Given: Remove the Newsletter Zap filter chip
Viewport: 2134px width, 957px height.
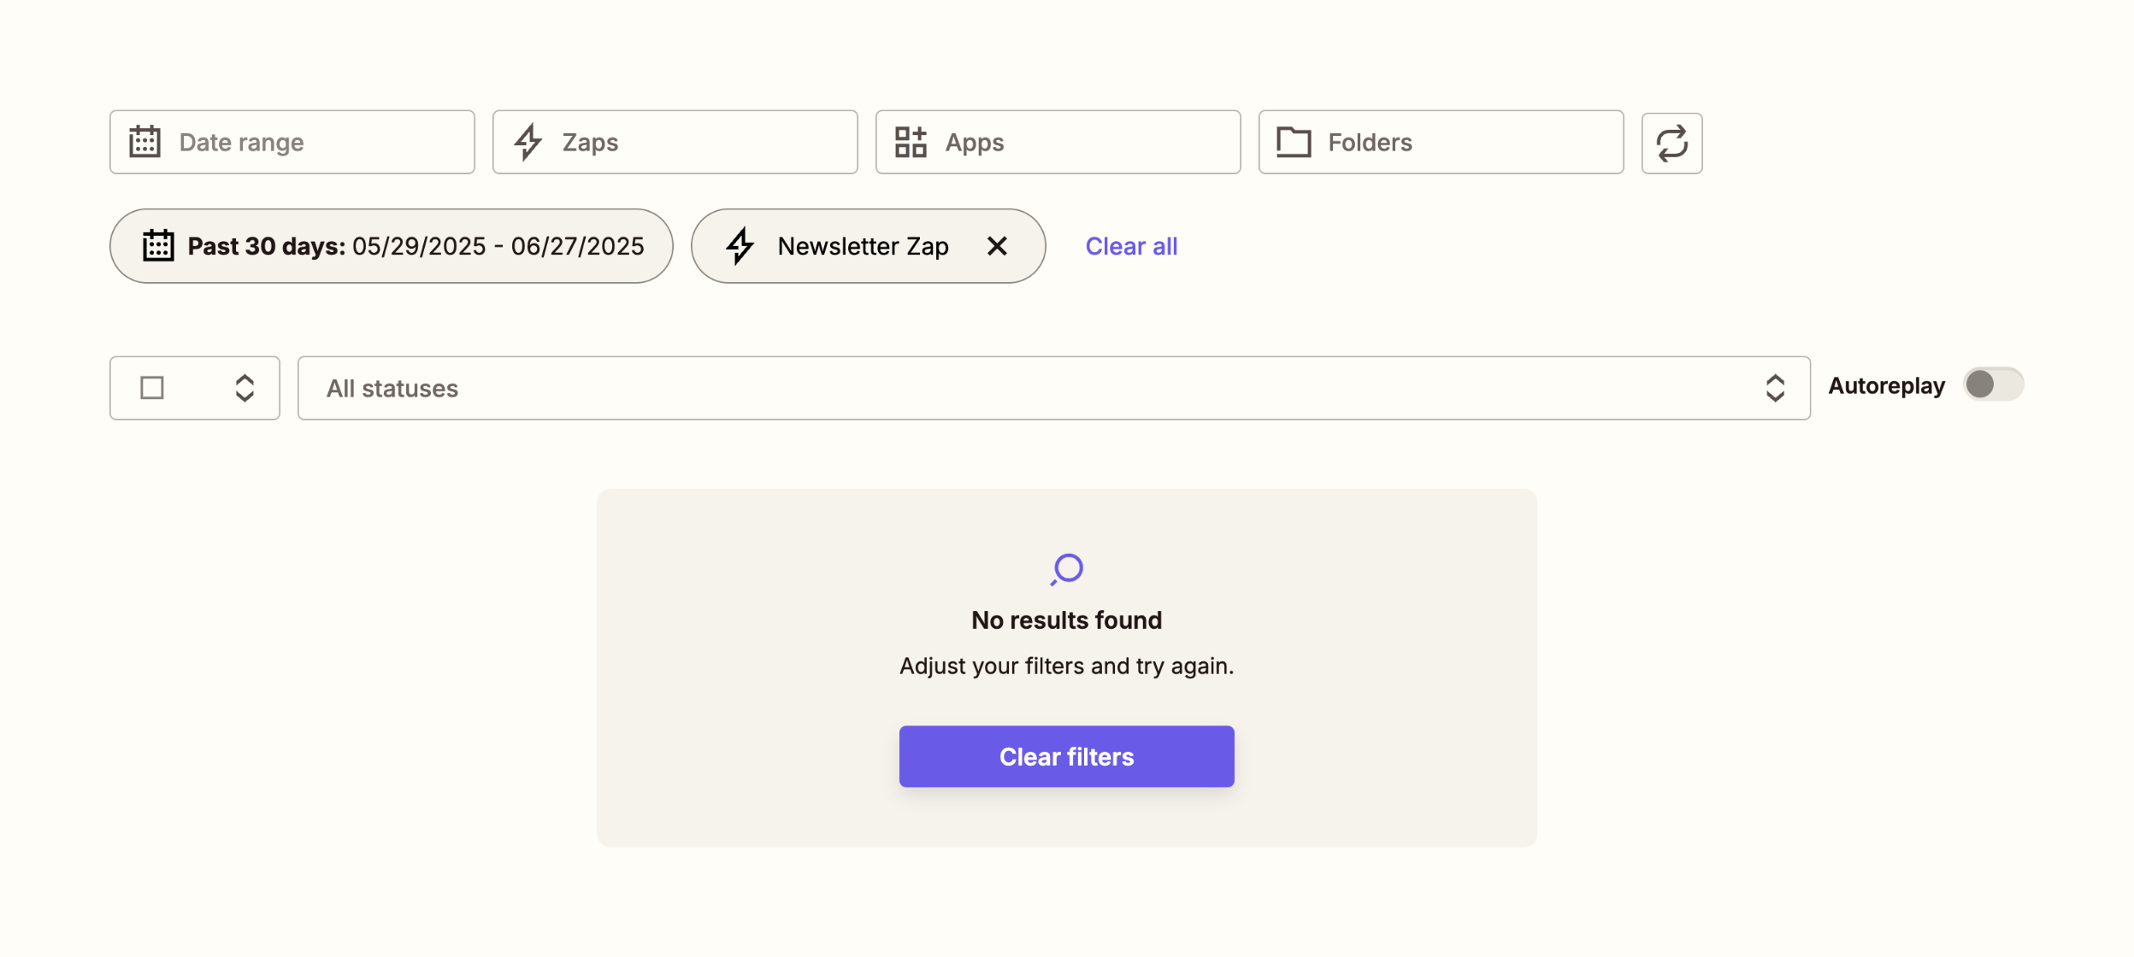Looking at the screenshot, I should (x=997, y=246).
